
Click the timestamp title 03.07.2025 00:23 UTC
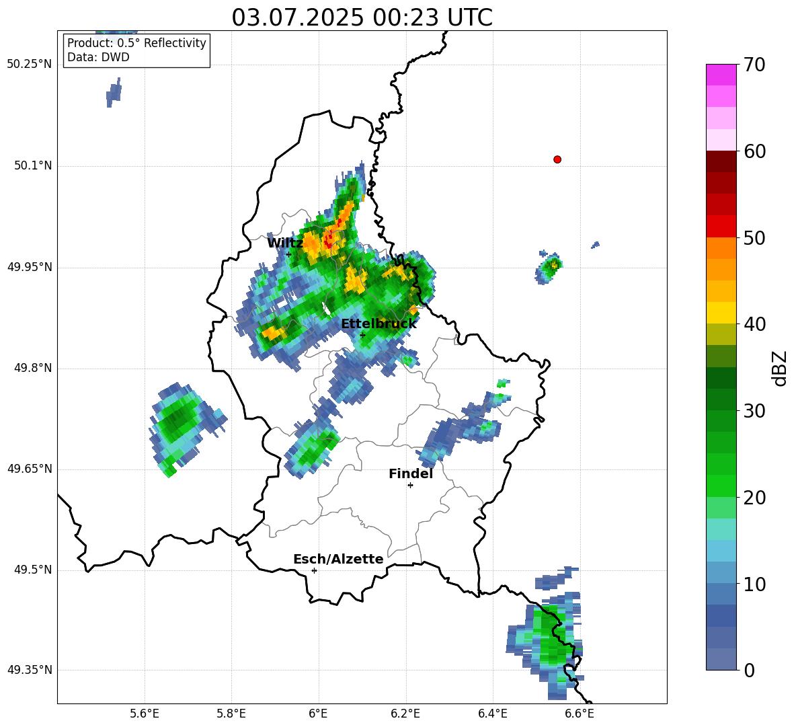point(362,17)
